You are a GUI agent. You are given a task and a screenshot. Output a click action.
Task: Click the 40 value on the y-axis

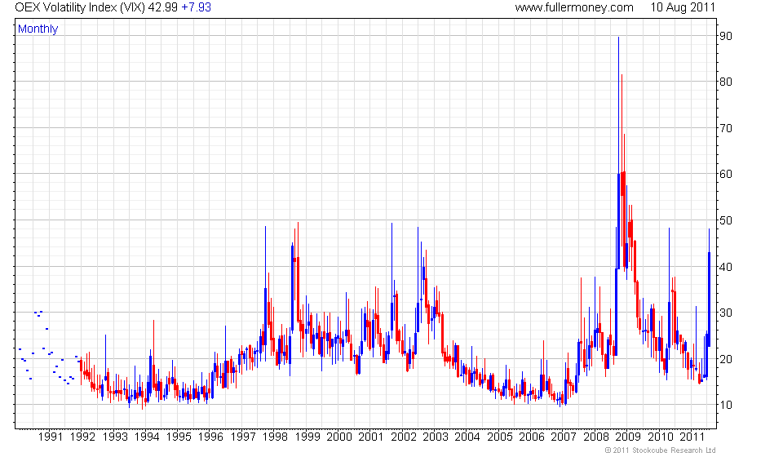click(726, 267)
